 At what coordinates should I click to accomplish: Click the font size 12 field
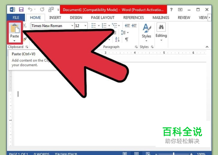click(x=79, y=26)
